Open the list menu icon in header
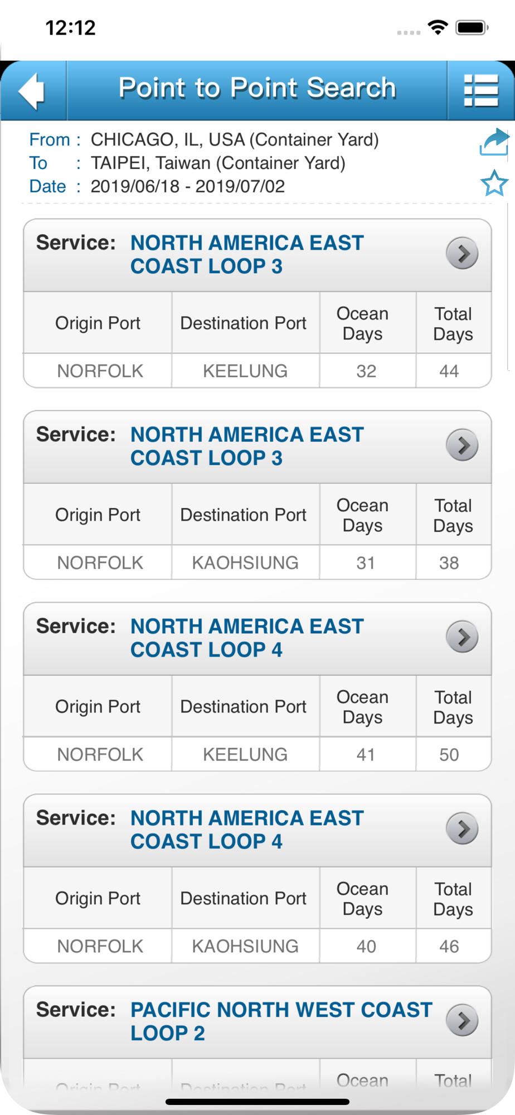Image resolution: width=515 pixels, height=1115 pixels. click(x=480, y=90)
